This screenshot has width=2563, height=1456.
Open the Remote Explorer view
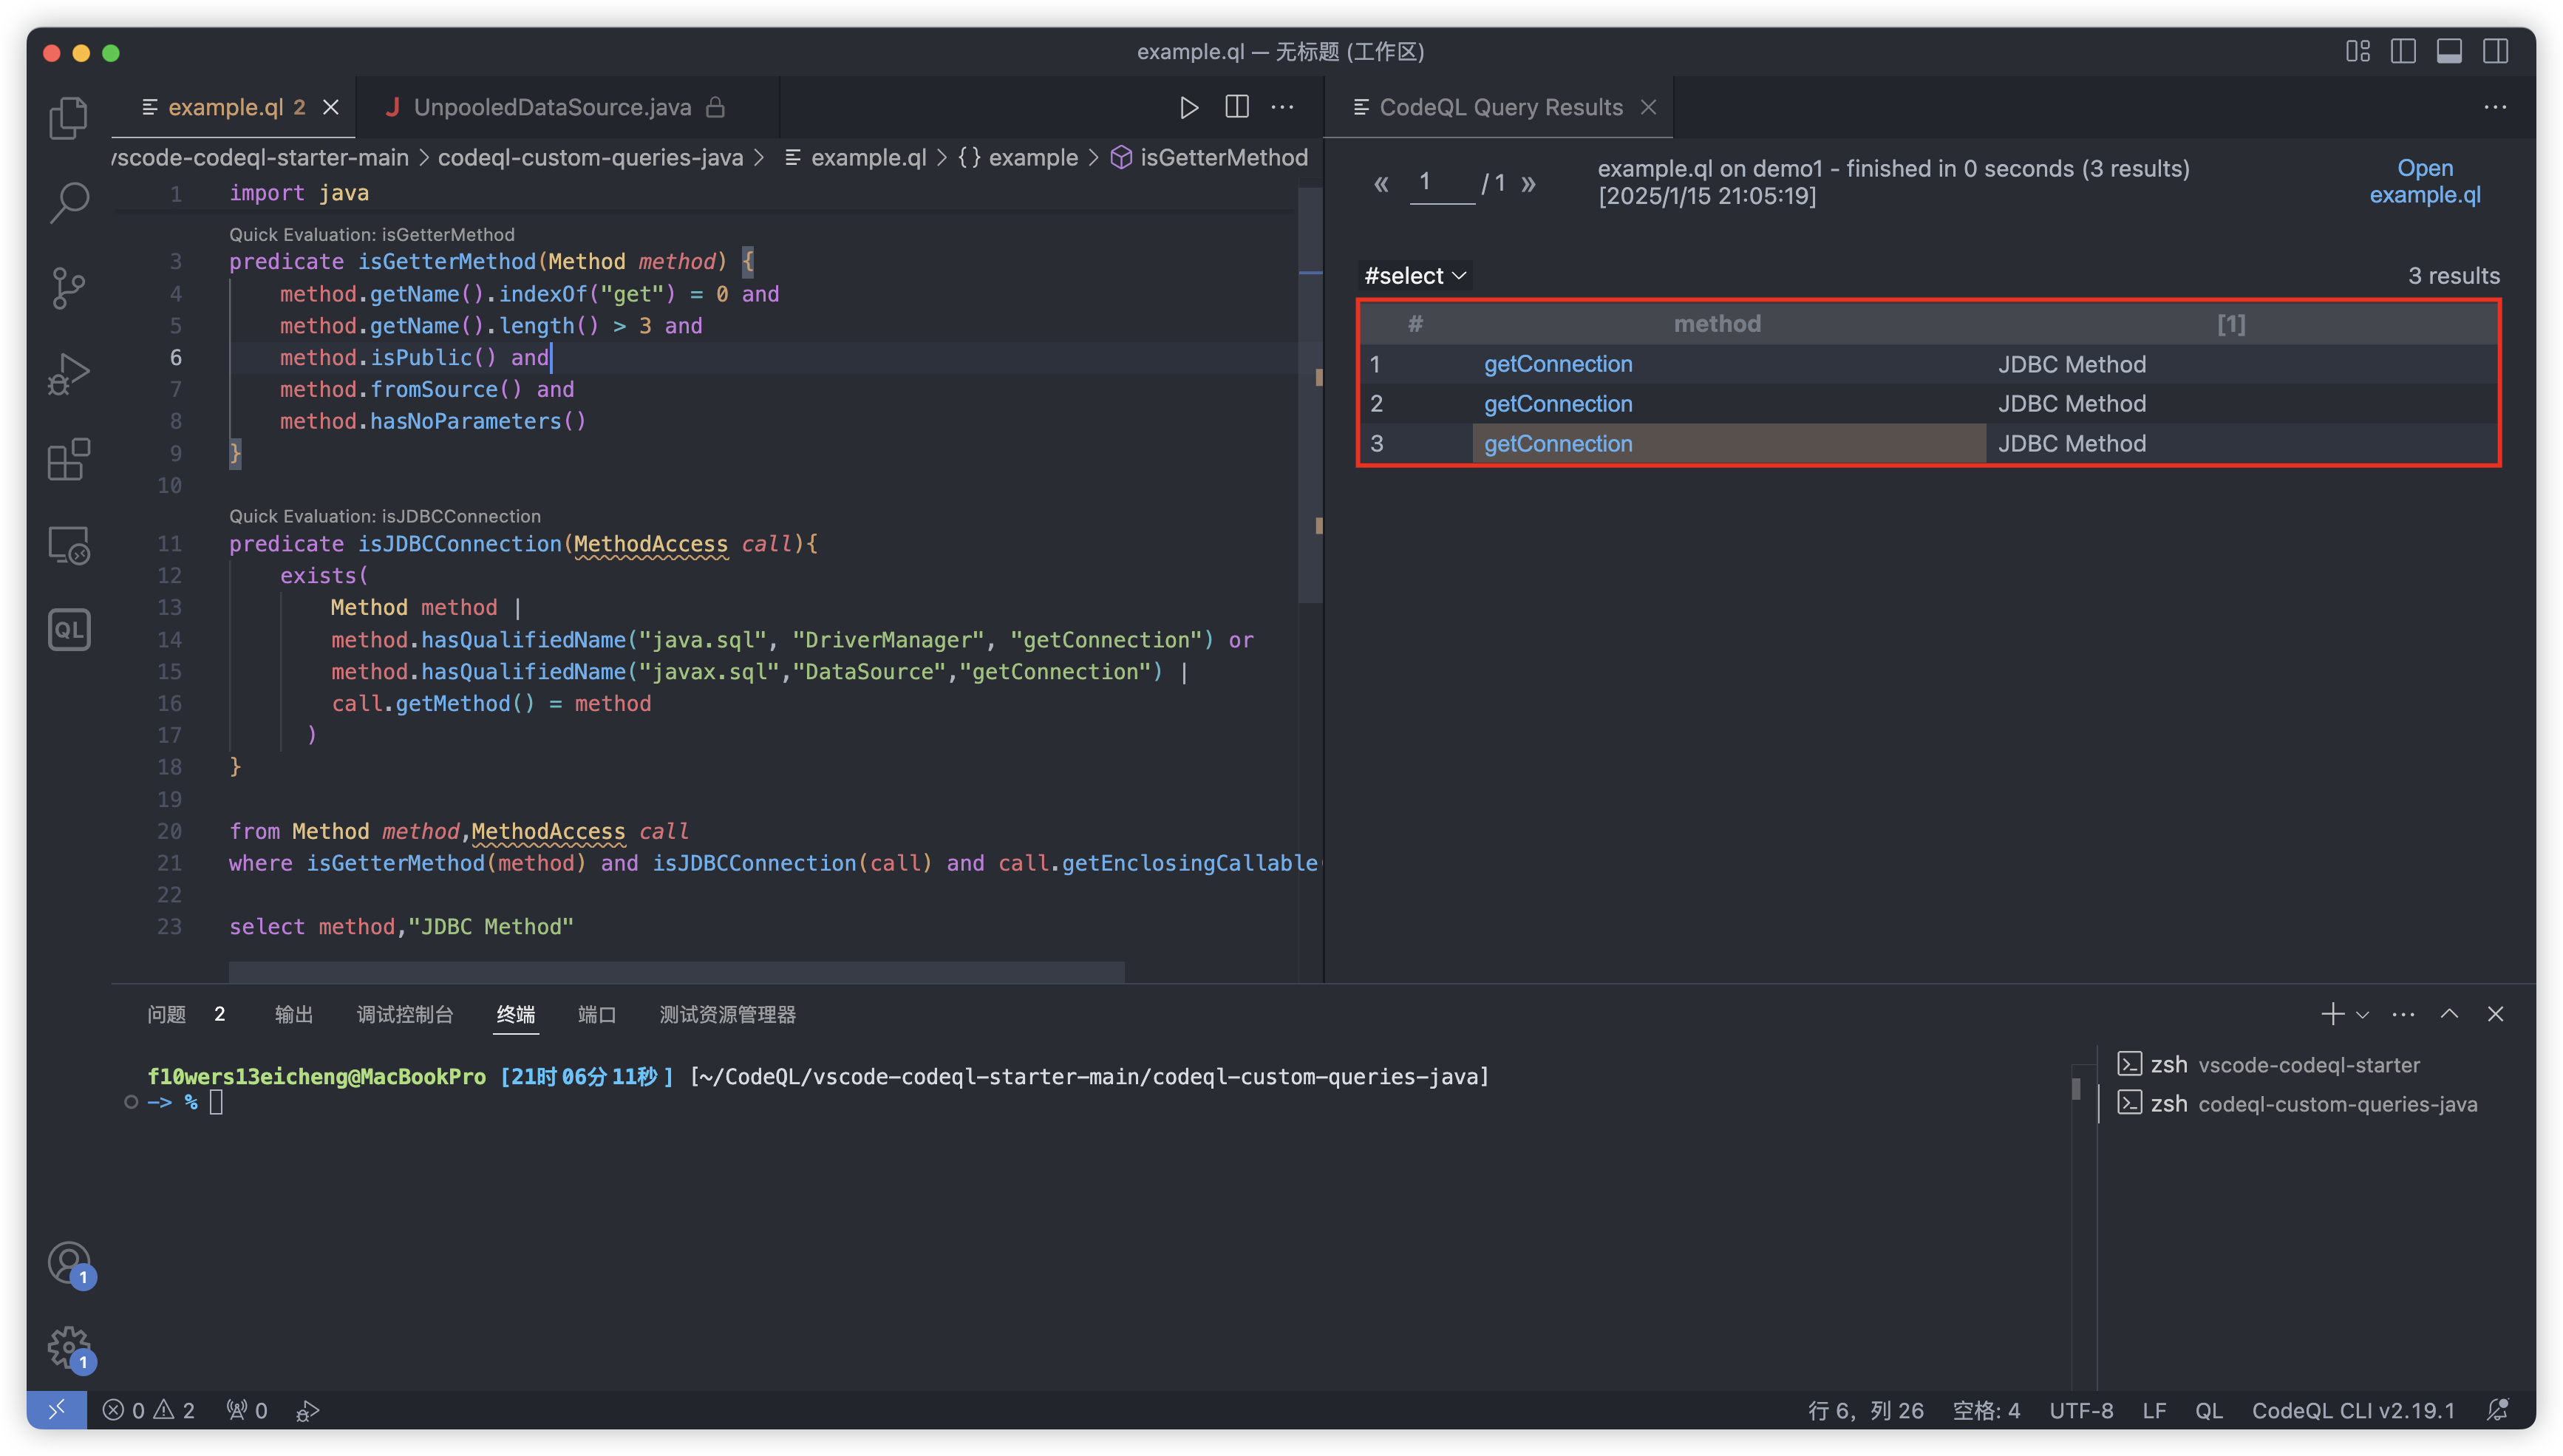tap(68, 546)
